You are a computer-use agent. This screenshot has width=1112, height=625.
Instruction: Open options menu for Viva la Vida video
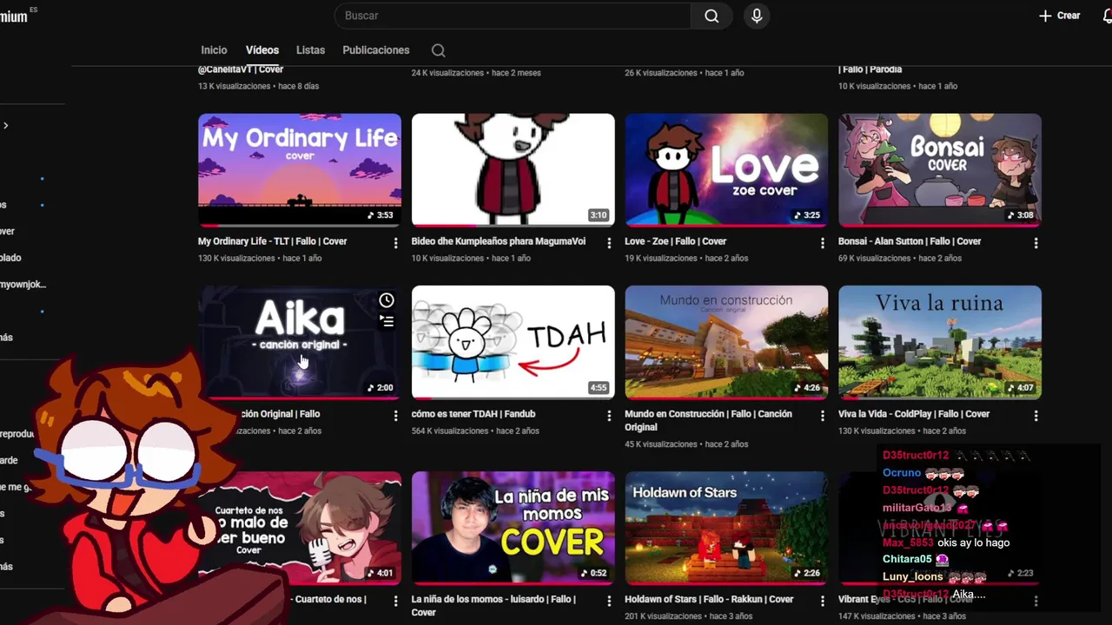tap(1036, 416)
